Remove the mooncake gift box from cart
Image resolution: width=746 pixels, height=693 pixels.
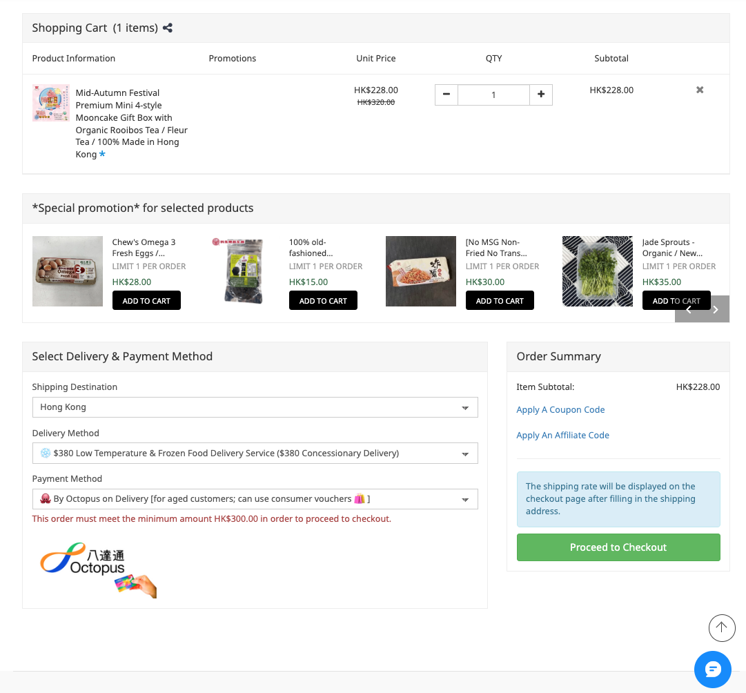tap(700, 90)
